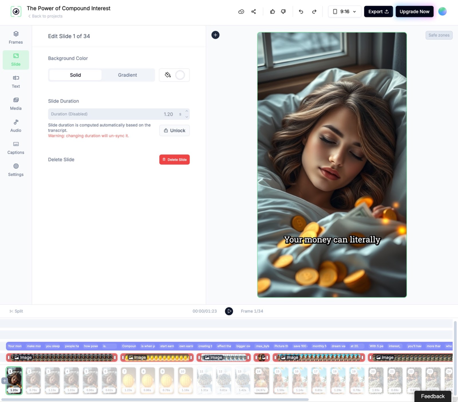Check the cloud save status icon
458x402 pixels.
241,11
